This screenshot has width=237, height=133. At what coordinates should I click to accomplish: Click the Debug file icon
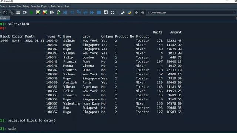[65, 13]
